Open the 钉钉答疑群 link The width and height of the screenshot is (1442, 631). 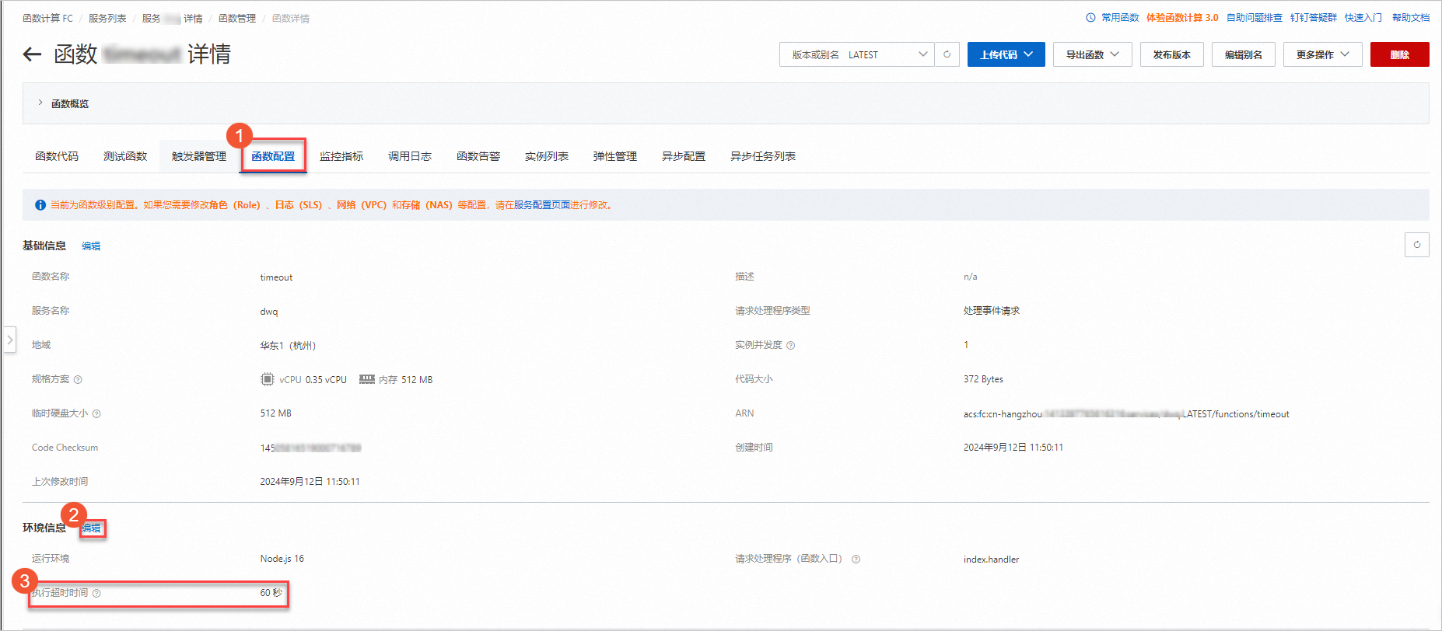[1314, 17]
